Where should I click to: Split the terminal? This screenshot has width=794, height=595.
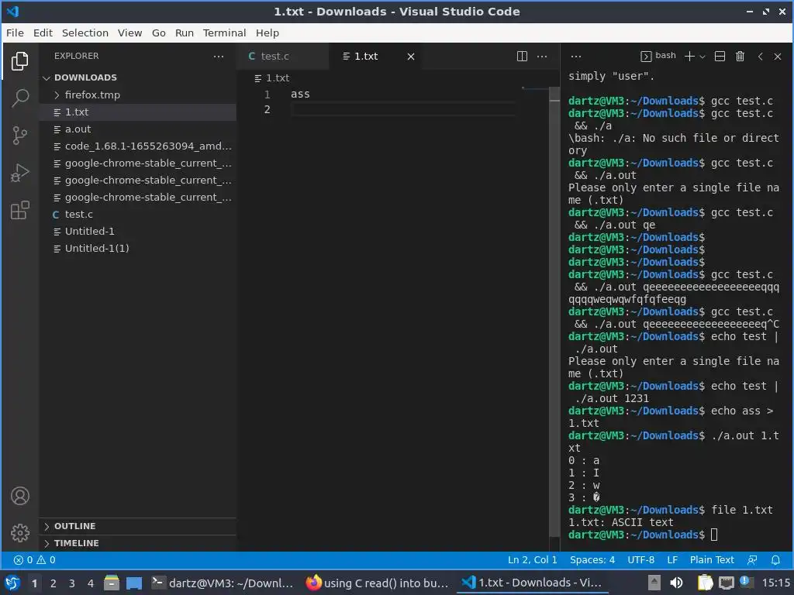pos(720,56)
